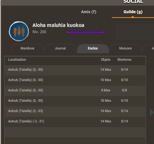
Task: Sort paddocks by Localisation column header
Action: (x=17, y=59)
